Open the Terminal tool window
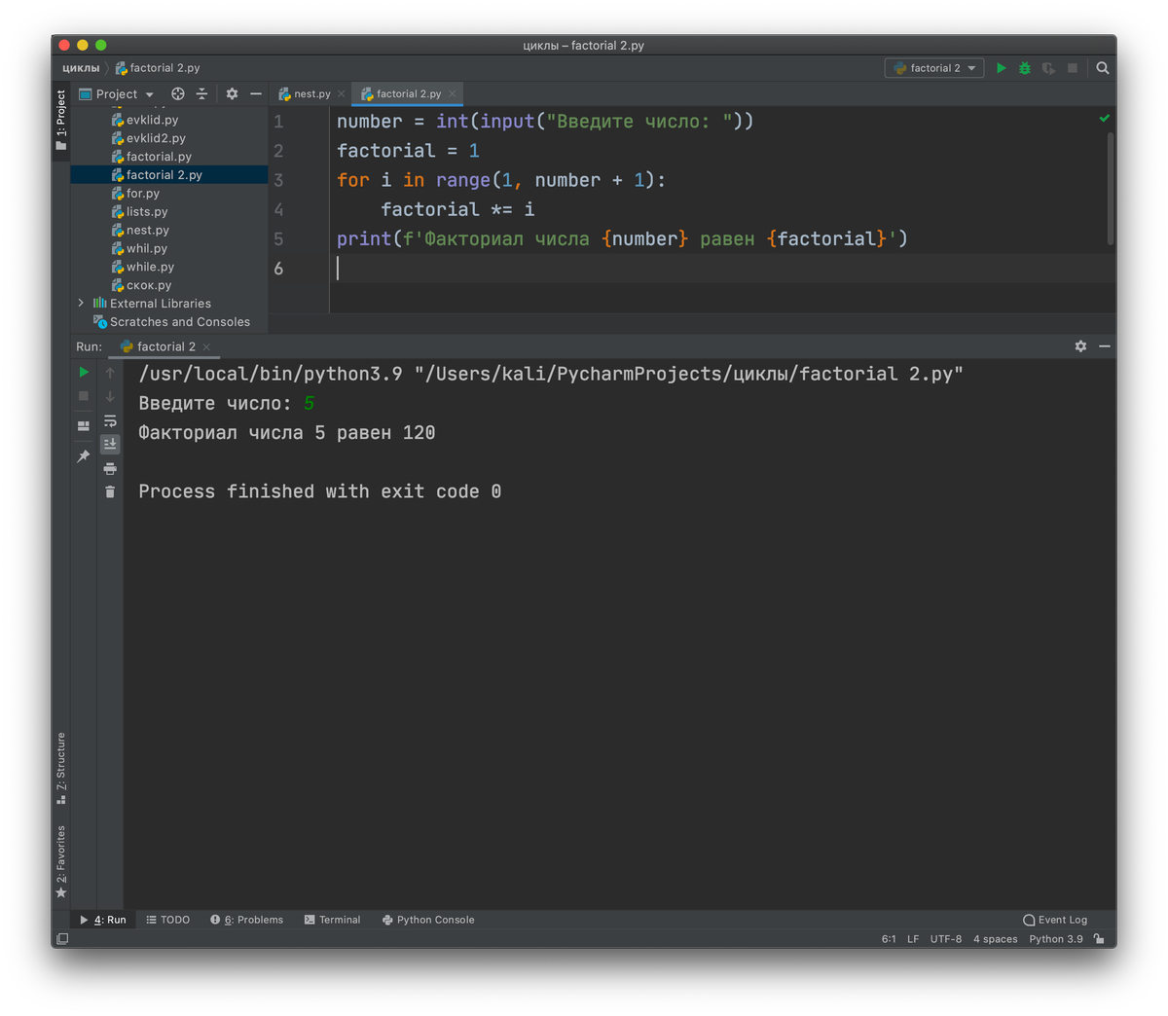 click(x=332, y=920)
